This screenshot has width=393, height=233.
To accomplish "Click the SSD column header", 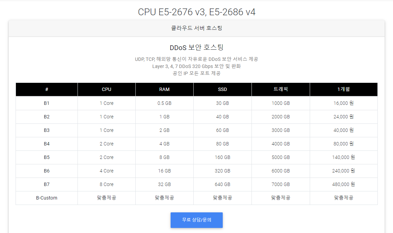I will click(222, 89).
